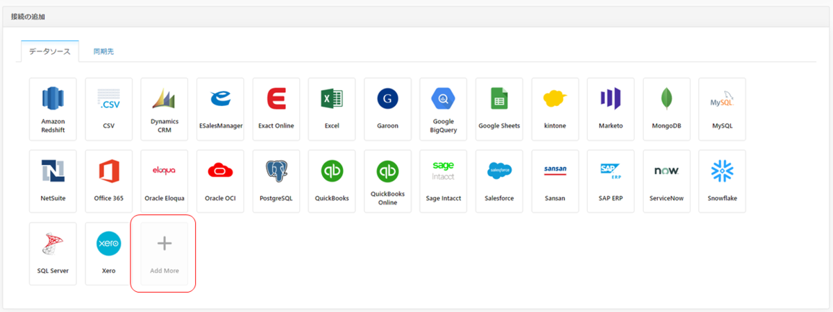
Task: Select the Google BigQuery tile
Action: point(444,109)
